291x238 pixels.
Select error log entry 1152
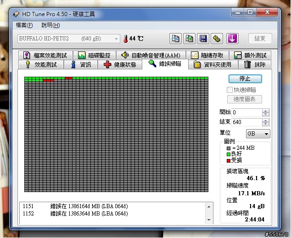pyautogui.click(x=75, y=214)
